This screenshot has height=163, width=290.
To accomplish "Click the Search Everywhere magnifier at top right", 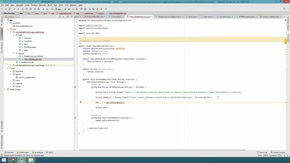I will 284,9.
